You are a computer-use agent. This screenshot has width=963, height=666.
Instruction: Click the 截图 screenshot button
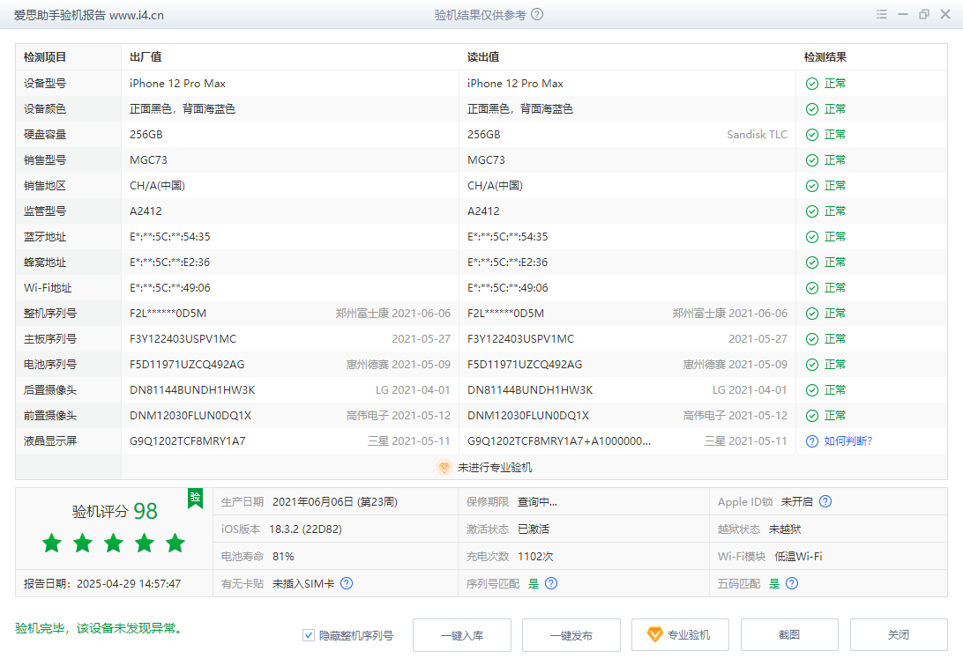tap(789, 634)
